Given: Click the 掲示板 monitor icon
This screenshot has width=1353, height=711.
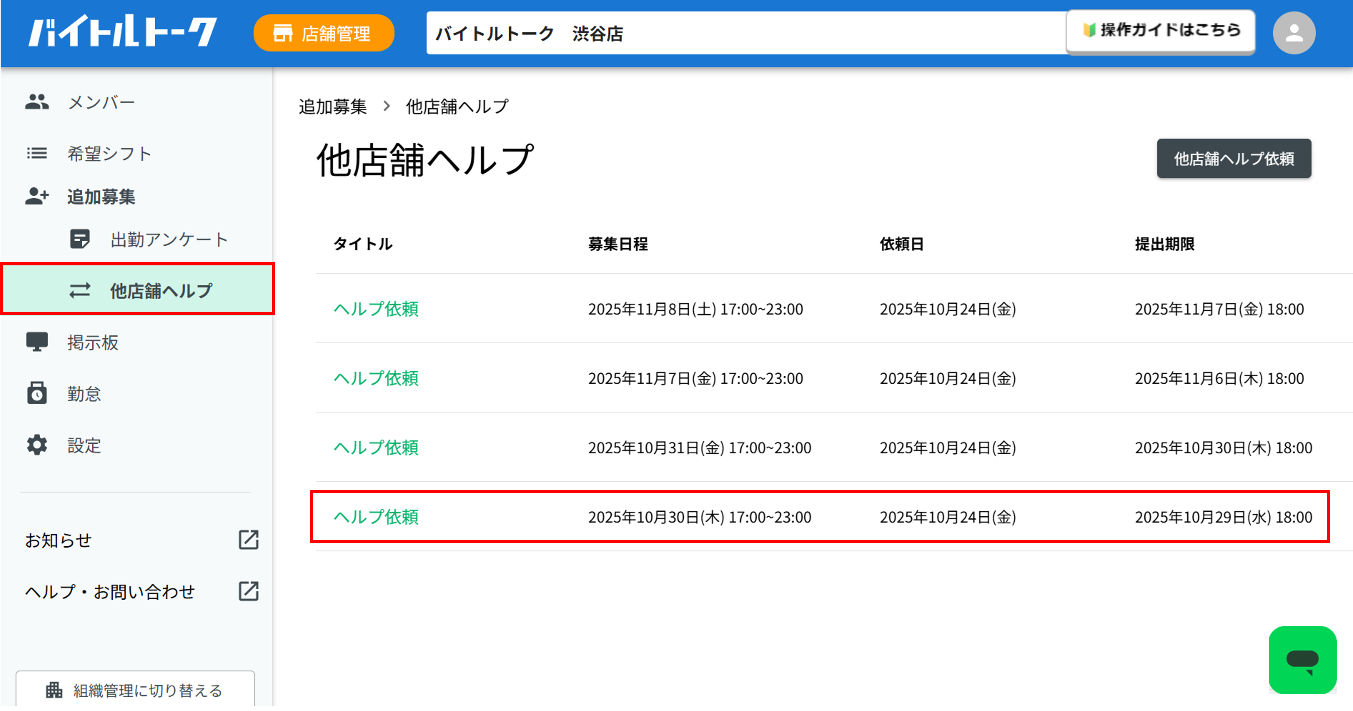Looking at the screenshot, I should [x=37, y=342].
